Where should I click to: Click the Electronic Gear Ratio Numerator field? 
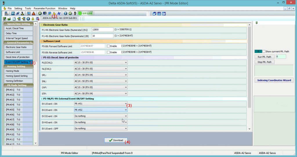click(x=102, y=30)
